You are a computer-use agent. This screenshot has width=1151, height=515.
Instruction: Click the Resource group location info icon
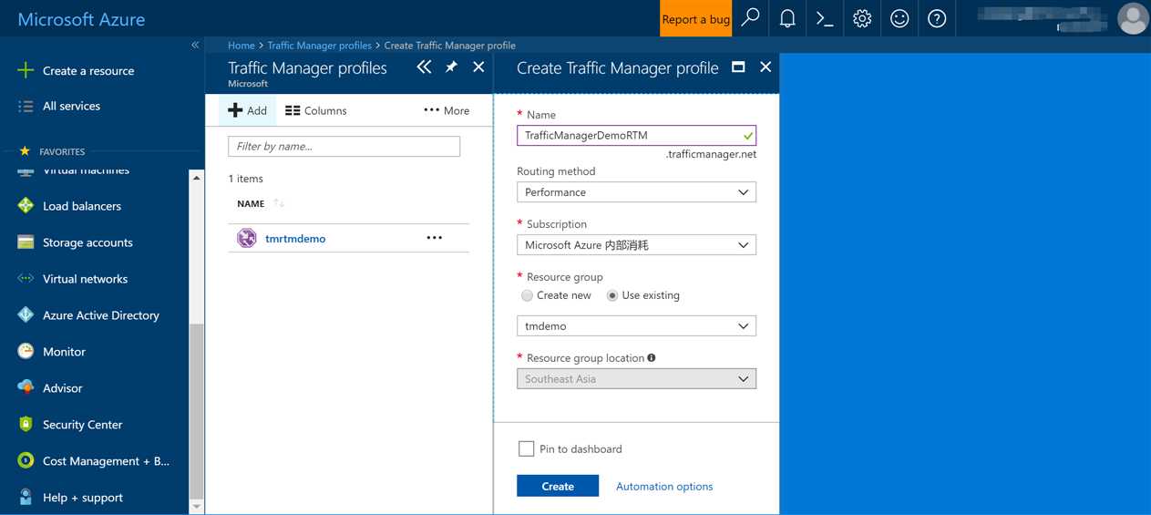tap(652, 357)
